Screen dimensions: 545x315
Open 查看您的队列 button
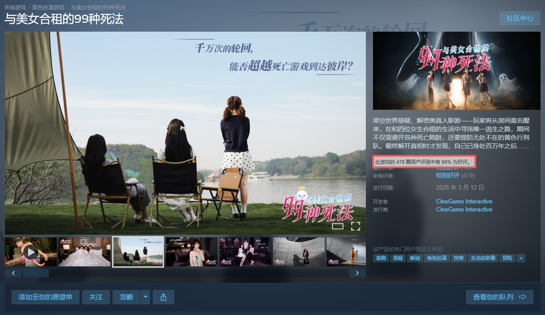(x=499, y=297)
